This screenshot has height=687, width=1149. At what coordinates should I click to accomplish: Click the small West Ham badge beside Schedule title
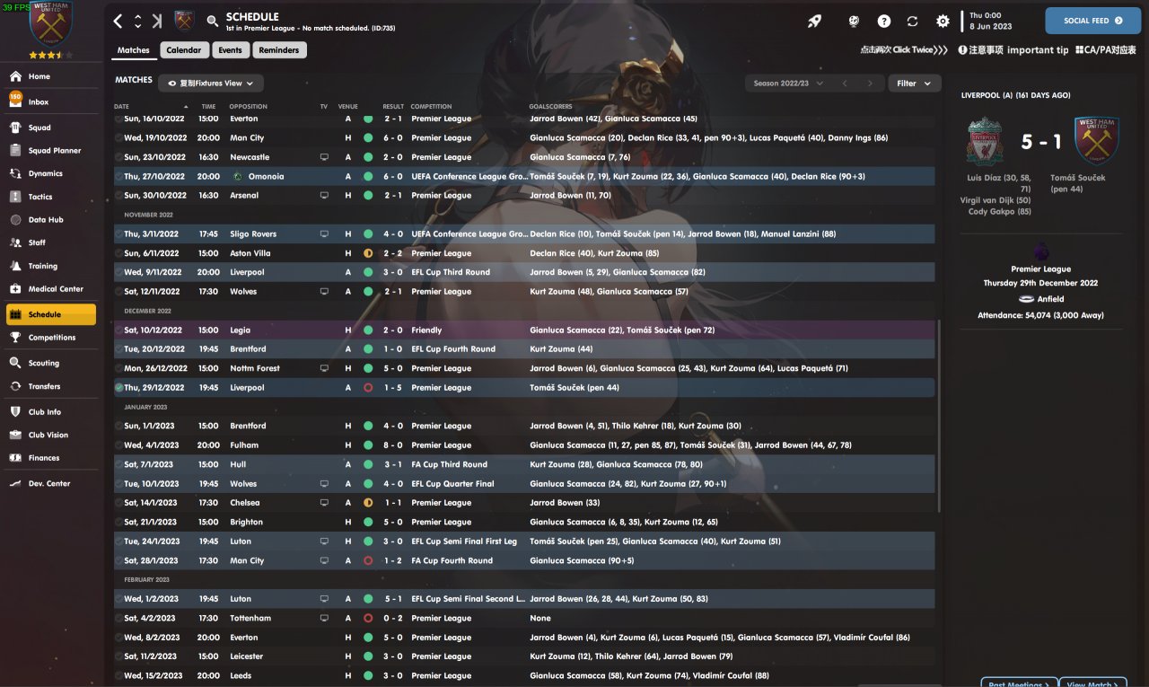[x=184, y=20]
